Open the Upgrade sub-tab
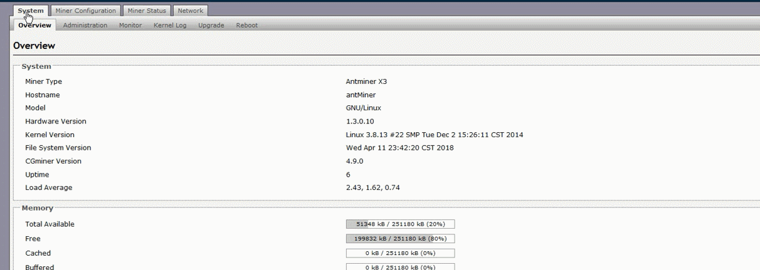Image resolution: width=760 pixels, height=270 pixels. pos(211,25)
